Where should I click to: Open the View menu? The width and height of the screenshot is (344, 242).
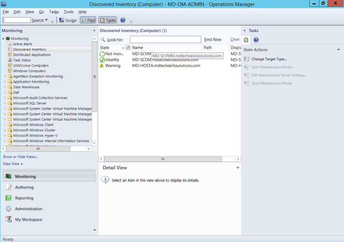tap(30, 12)
